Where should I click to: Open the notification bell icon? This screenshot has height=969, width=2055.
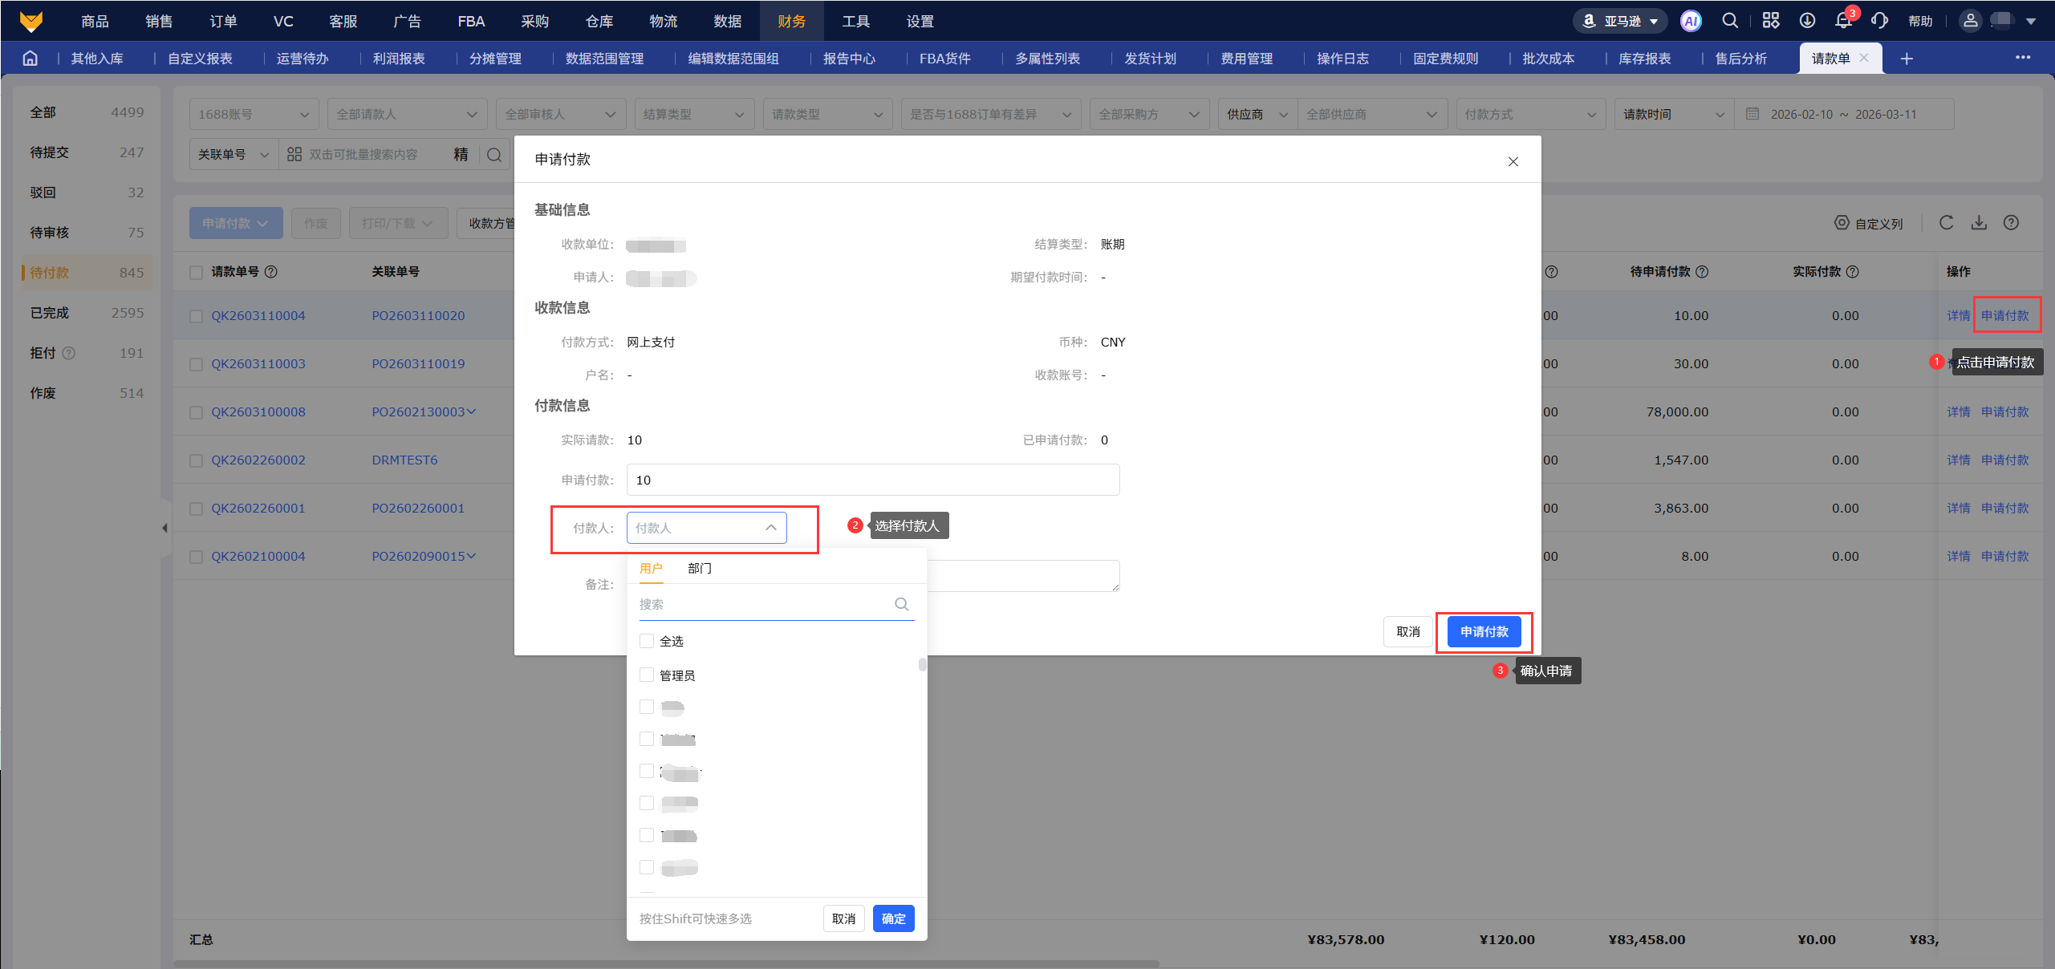[x=1842, y=22]
